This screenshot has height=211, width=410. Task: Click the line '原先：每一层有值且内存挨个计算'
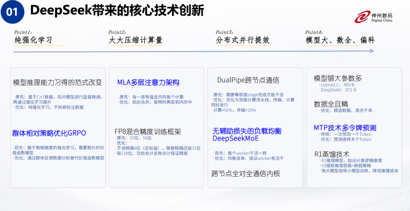[x=150, y=97]
